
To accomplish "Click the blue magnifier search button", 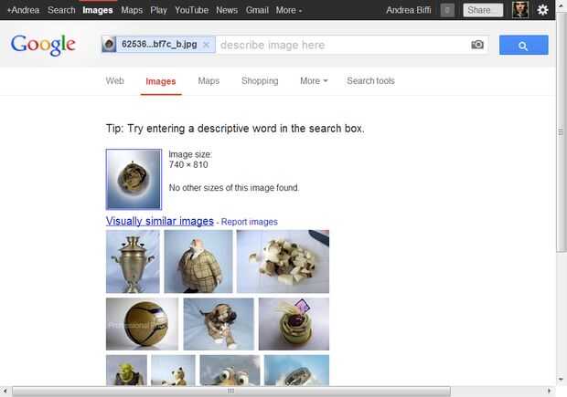I will [x=524, y=45].
